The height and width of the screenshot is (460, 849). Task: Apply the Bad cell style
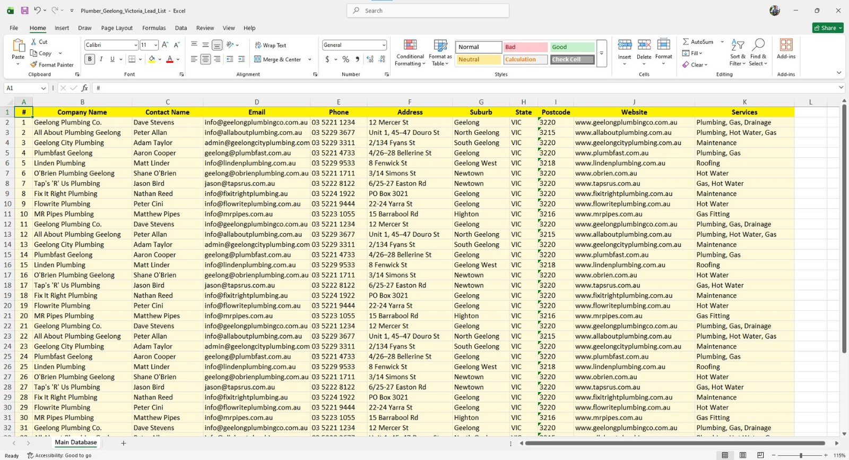tap(525, 47)
